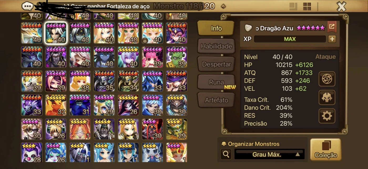Open the Runa tab
Image resolution: width=368 pixels, height=169 pixels.
216,82
